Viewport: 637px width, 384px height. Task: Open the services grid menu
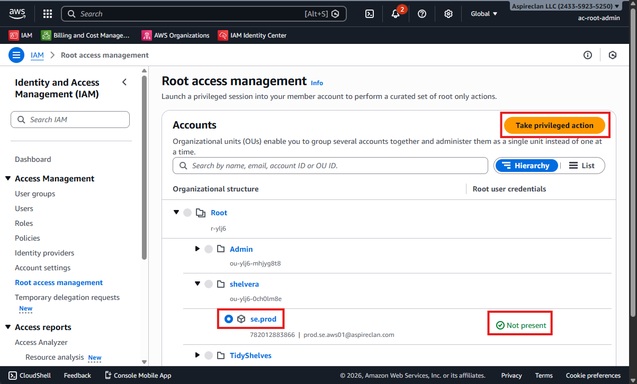(48, 14)
